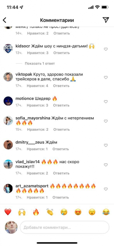The width and height of the screenshot is (114, 246).
Task: Insert the crying face quick emoji
Action: (x=64, y=212)
